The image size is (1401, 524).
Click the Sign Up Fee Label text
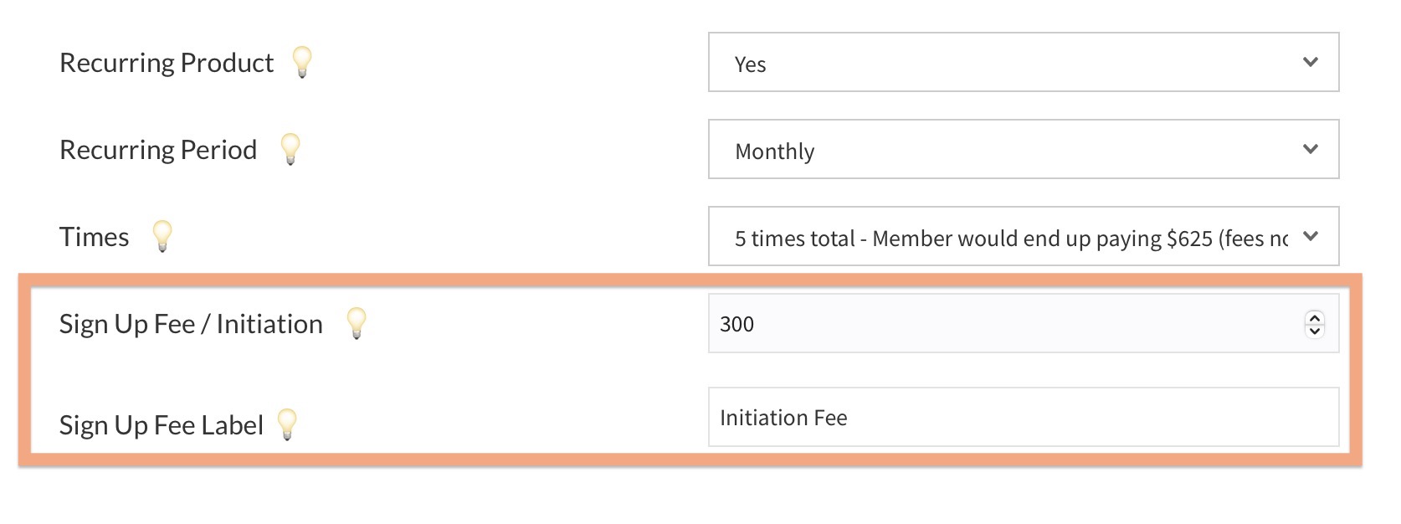coord(162,425)
